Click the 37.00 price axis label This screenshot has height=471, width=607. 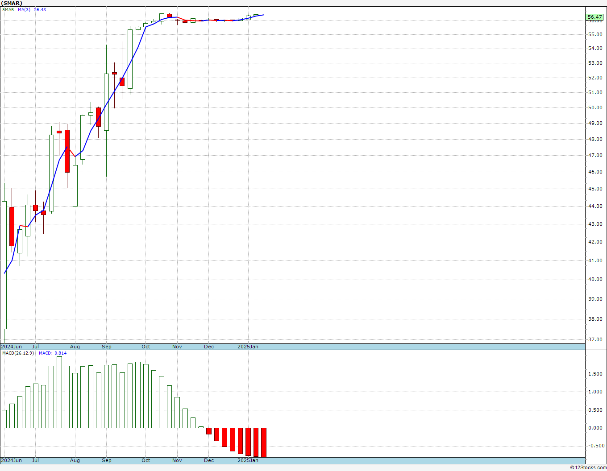click(595, 339)
